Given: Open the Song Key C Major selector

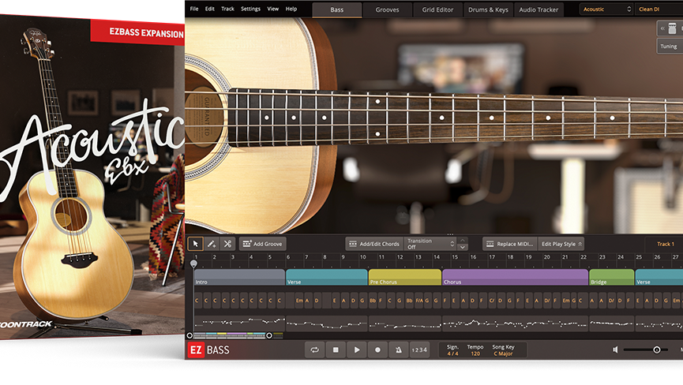Looking at the screenshot, I should [503, 353].
